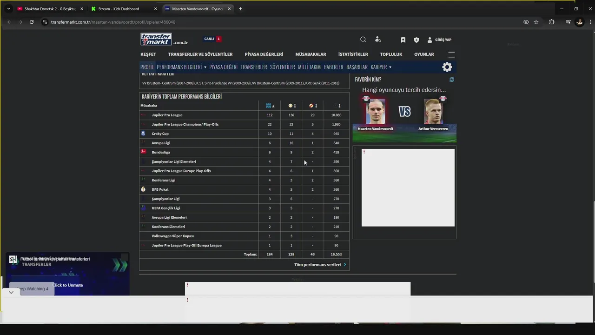Click the shield icon in the header

tap(416, 40)
